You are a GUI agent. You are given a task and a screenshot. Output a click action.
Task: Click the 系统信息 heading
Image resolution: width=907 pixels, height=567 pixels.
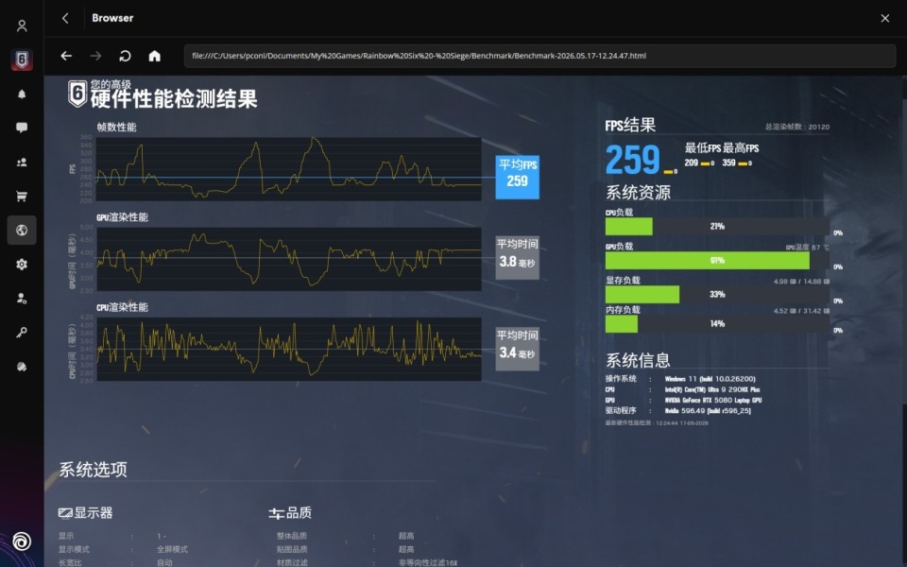point(638,360)
